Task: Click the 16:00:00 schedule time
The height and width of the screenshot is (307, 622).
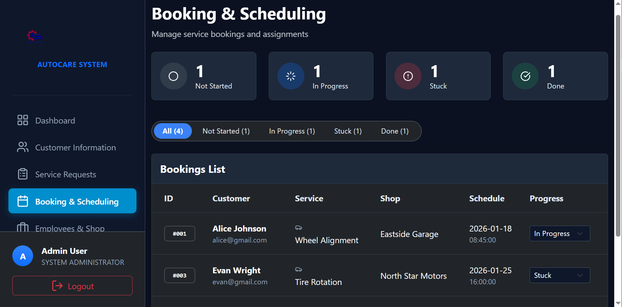Action: [482, 282]
